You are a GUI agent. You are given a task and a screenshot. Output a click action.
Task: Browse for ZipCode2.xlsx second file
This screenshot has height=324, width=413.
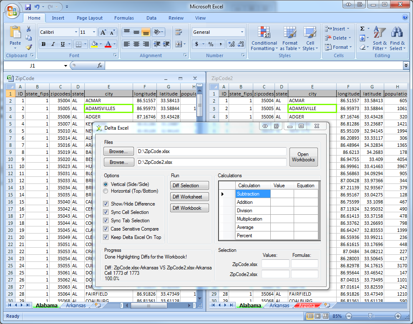pos(119,162)
